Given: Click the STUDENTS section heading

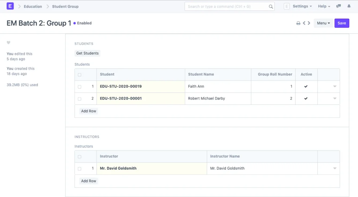Looking at the screenshot, I should coord(84,44).
